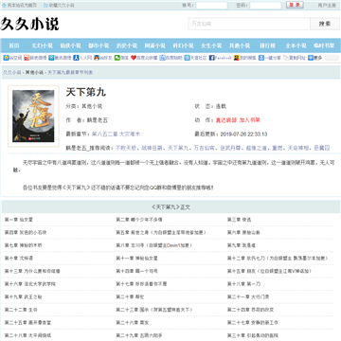Click the 'Set as homepage' home icon

pos(4,6)
